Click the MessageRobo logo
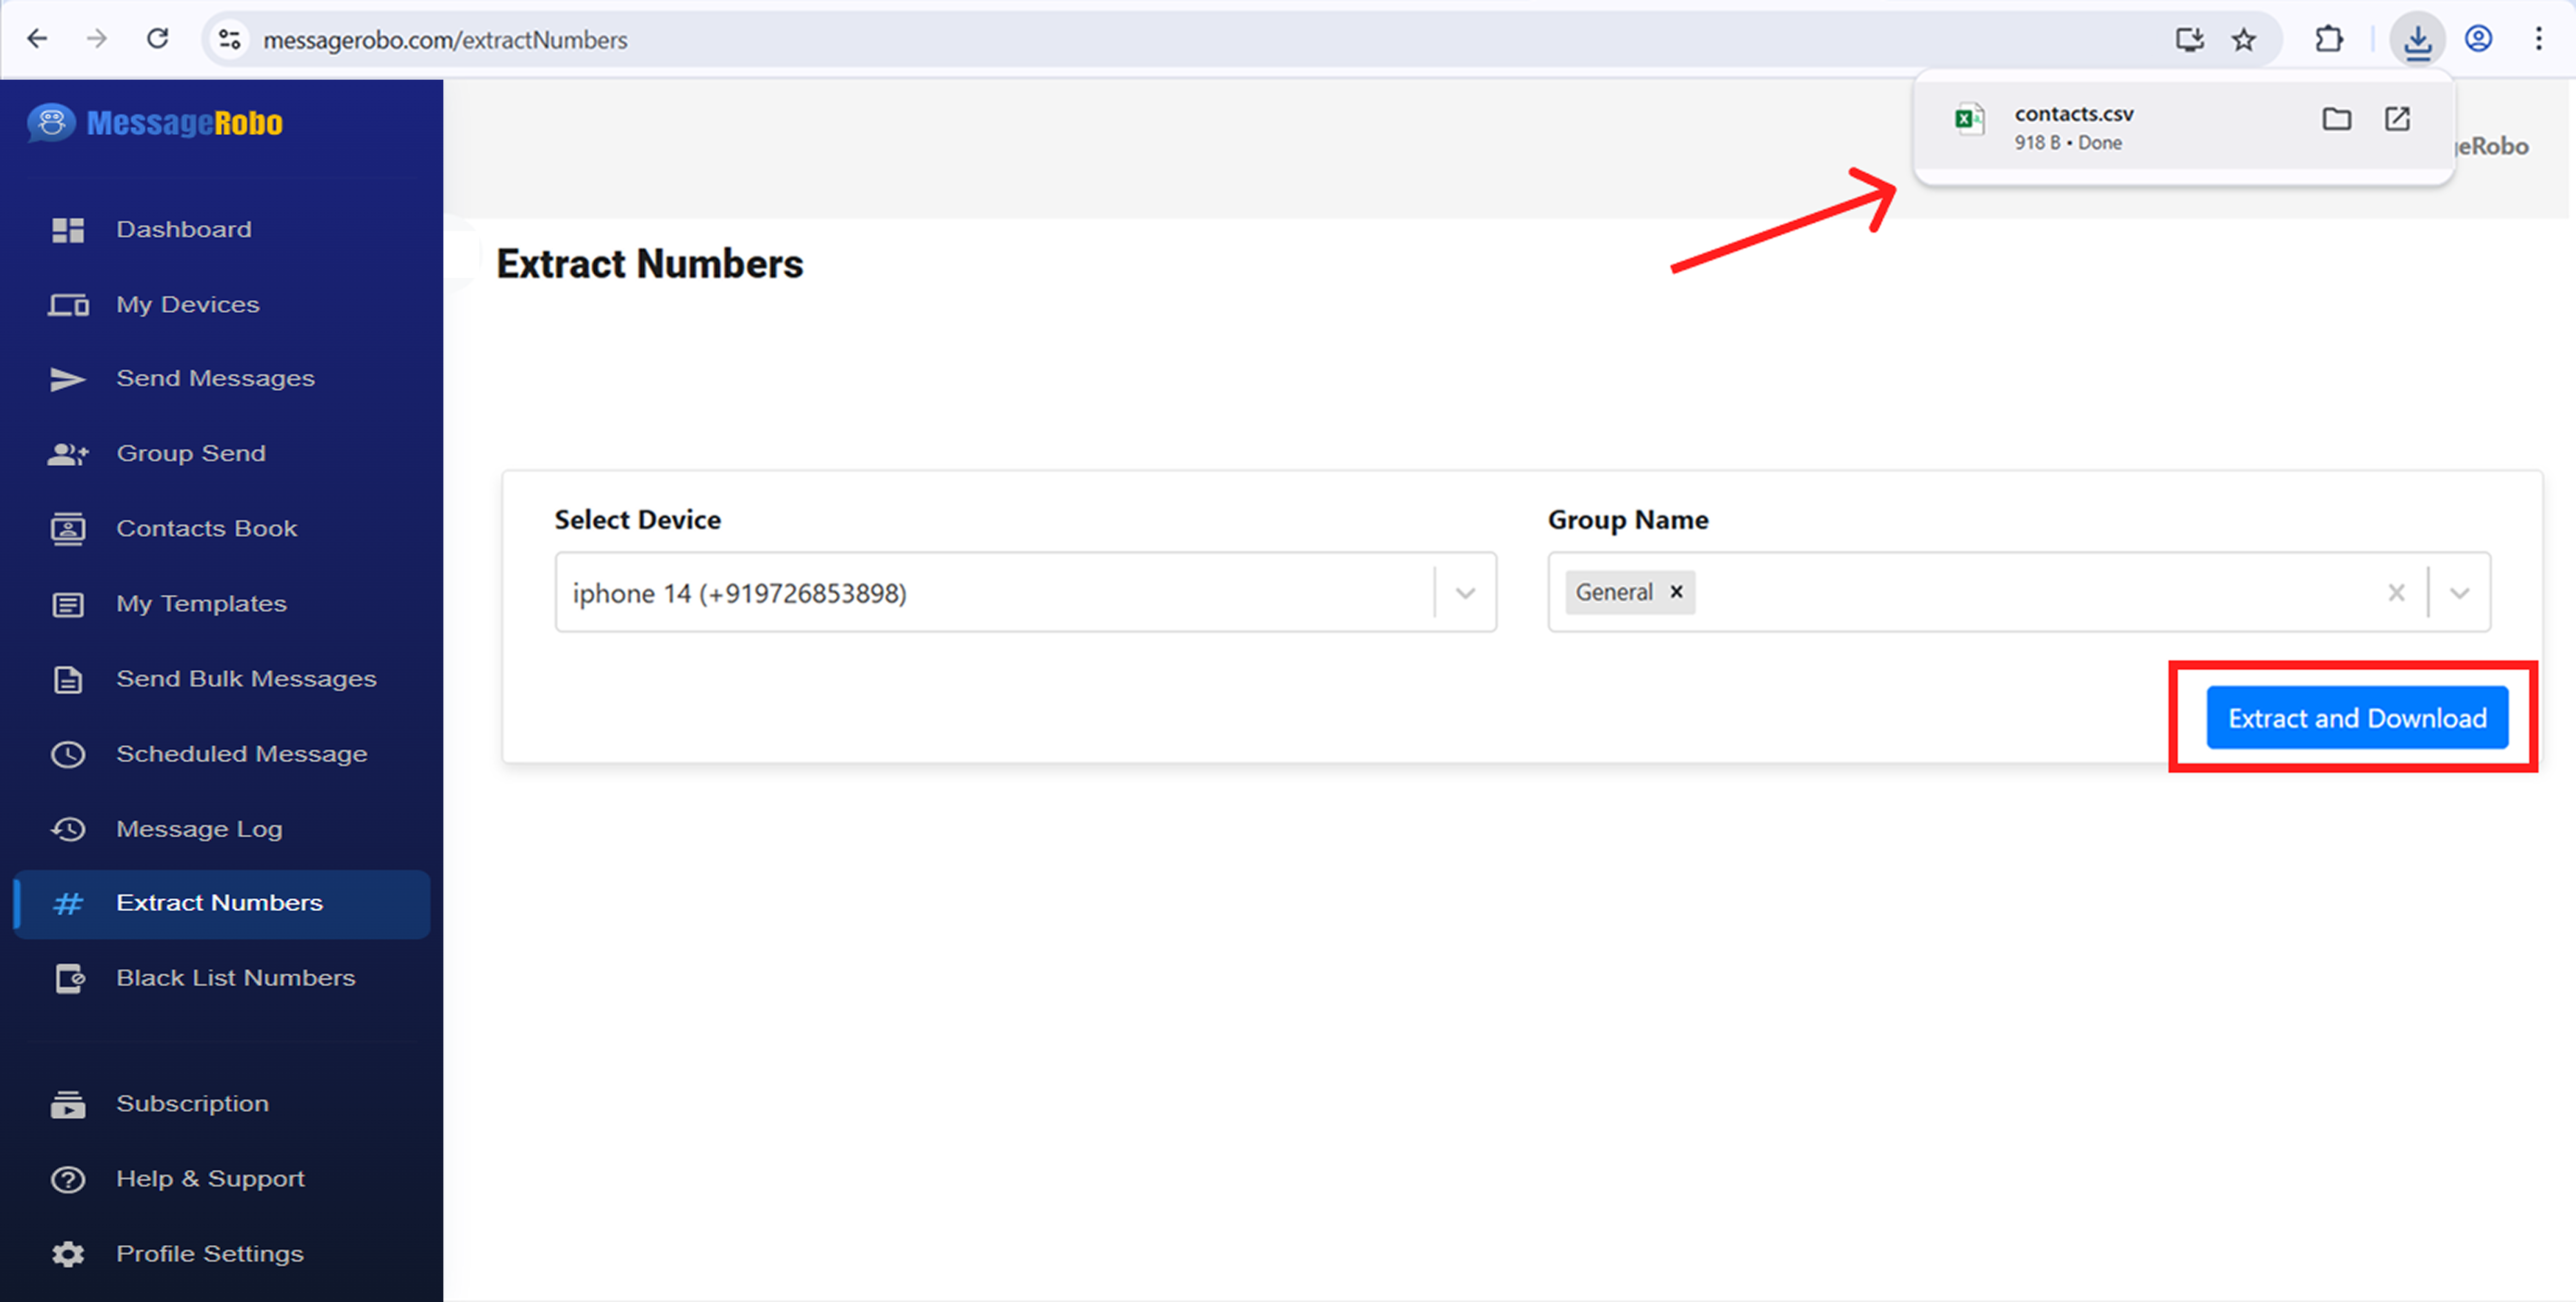The image size is (2576, 1302). click(155, 123)
